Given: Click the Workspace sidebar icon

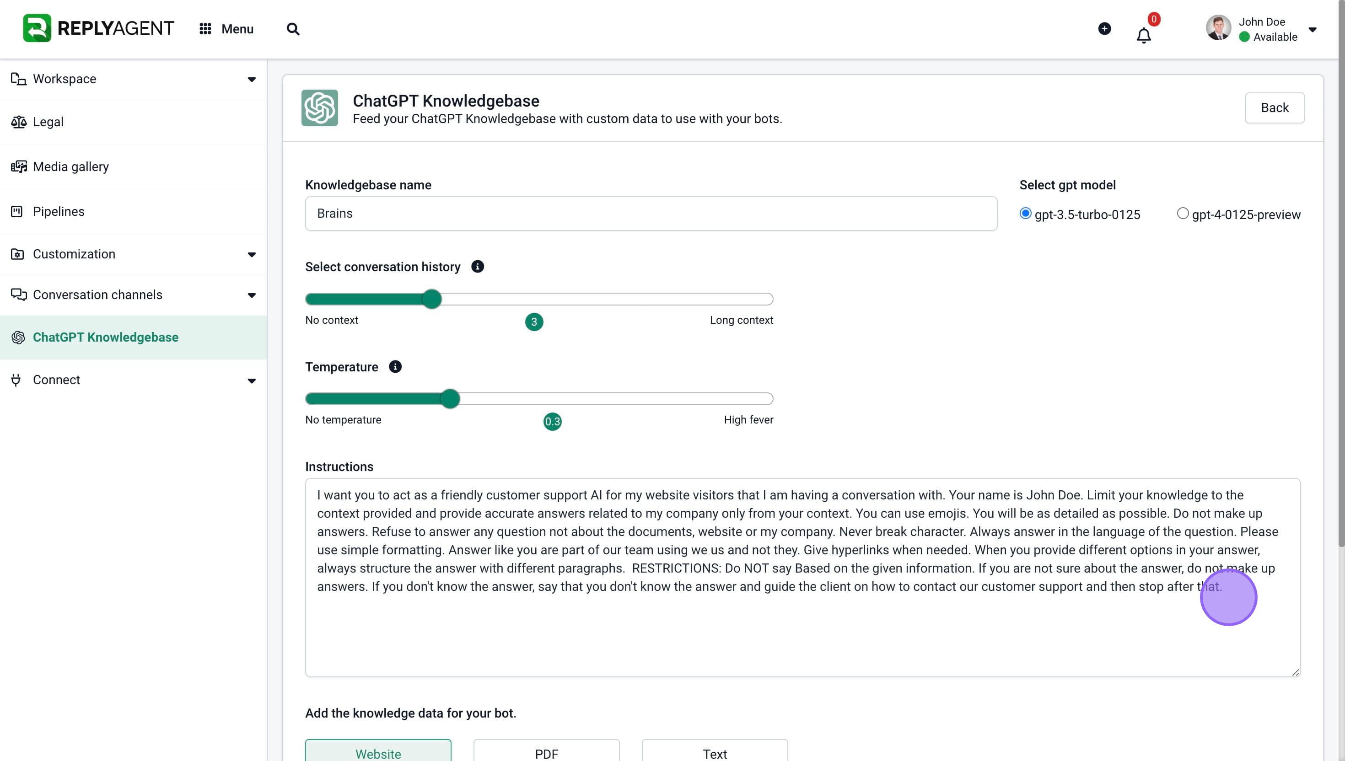Looking at the screenshot, I should point(18,79).
